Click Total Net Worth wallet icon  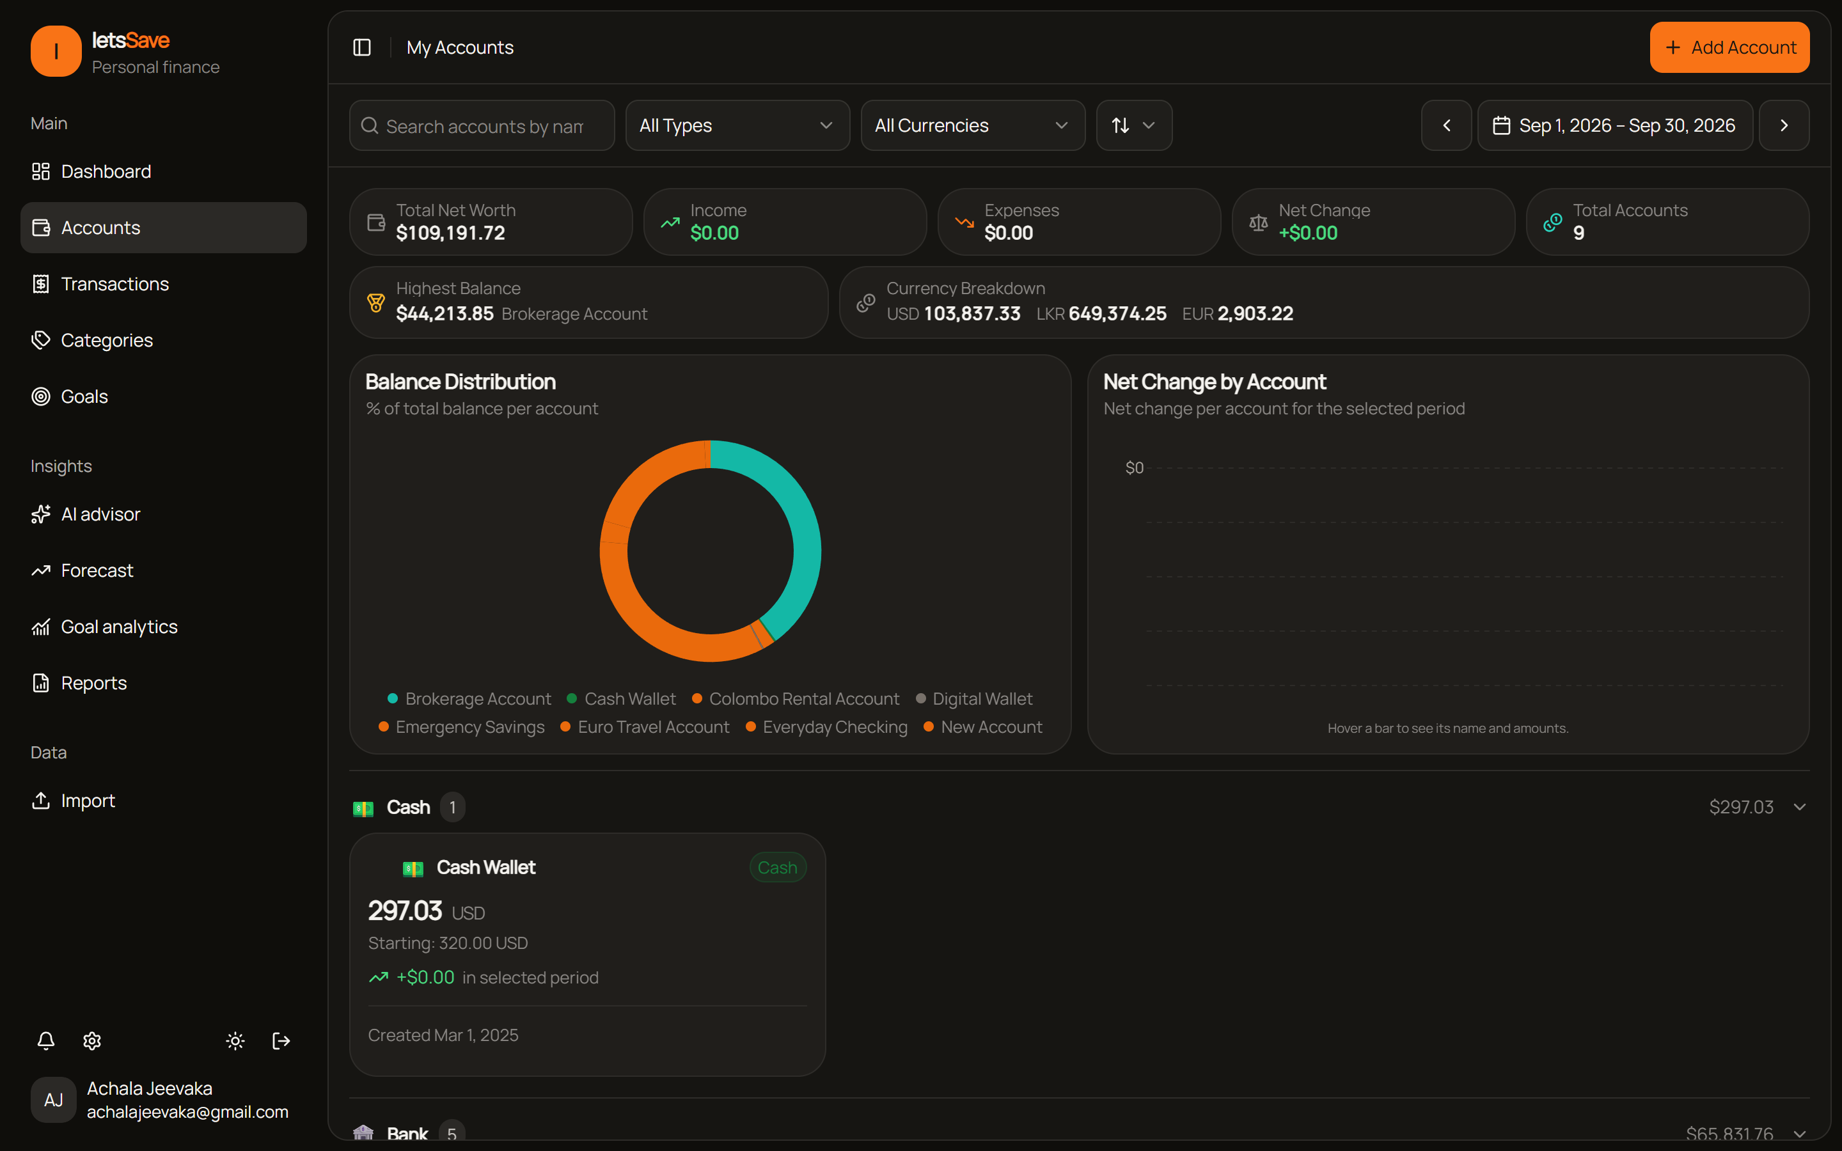(376, 223)
